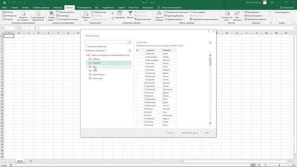Switch to the 'Главная' ribbon tab
297x167 pixels.
14,7
